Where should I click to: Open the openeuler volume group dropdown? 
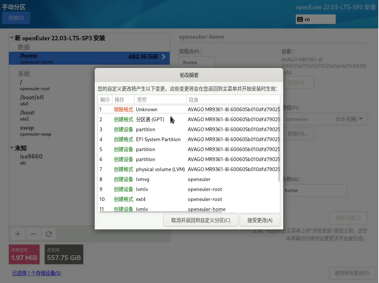tap(325, 119)
